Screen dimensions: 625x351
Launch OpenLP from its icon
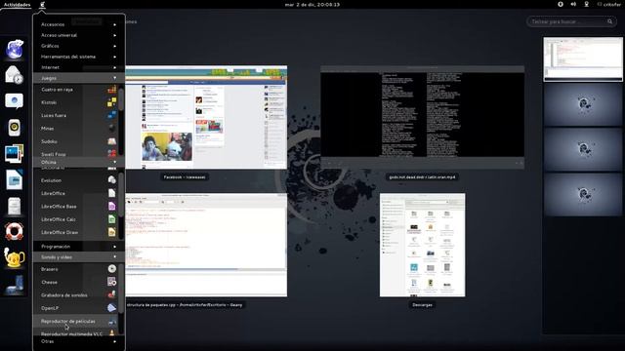point(112,308)
